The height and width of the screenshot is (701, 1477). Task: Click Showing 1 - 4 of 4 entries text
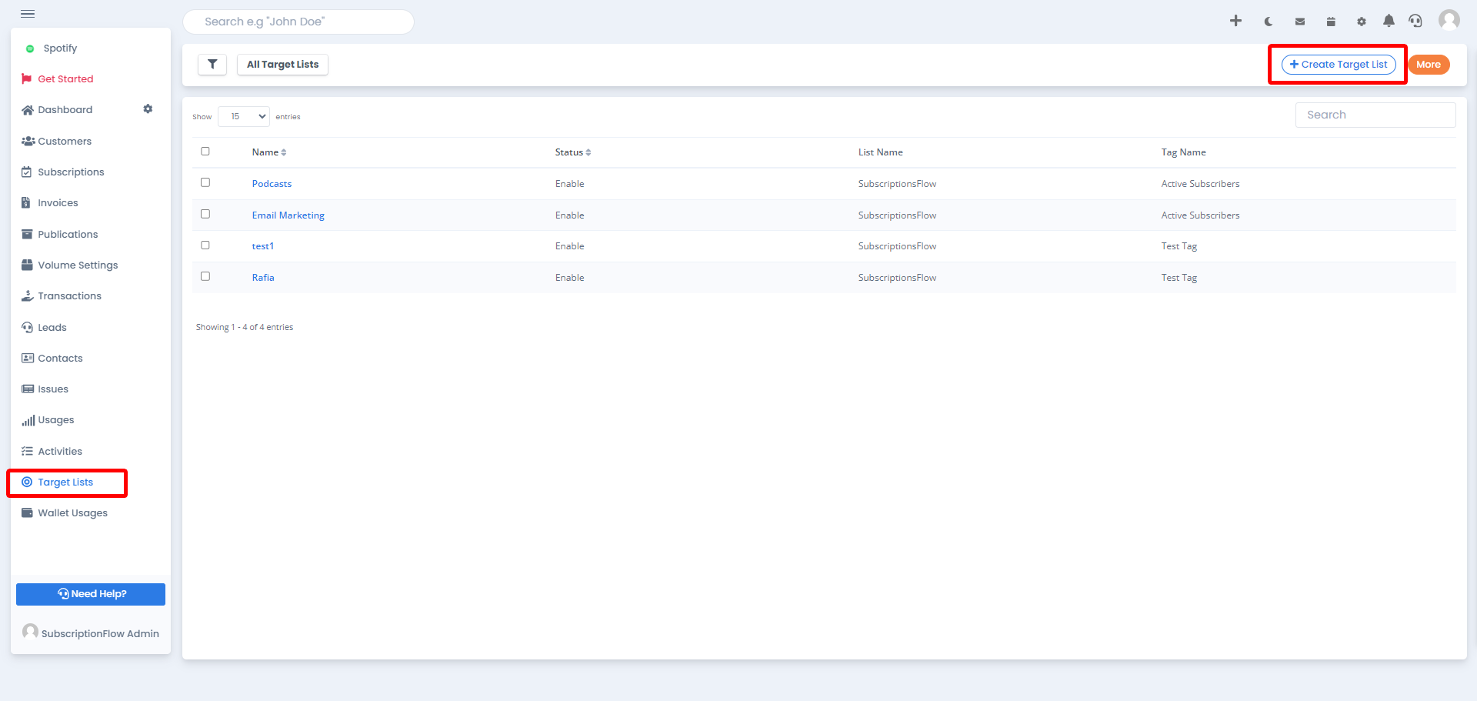244,327
